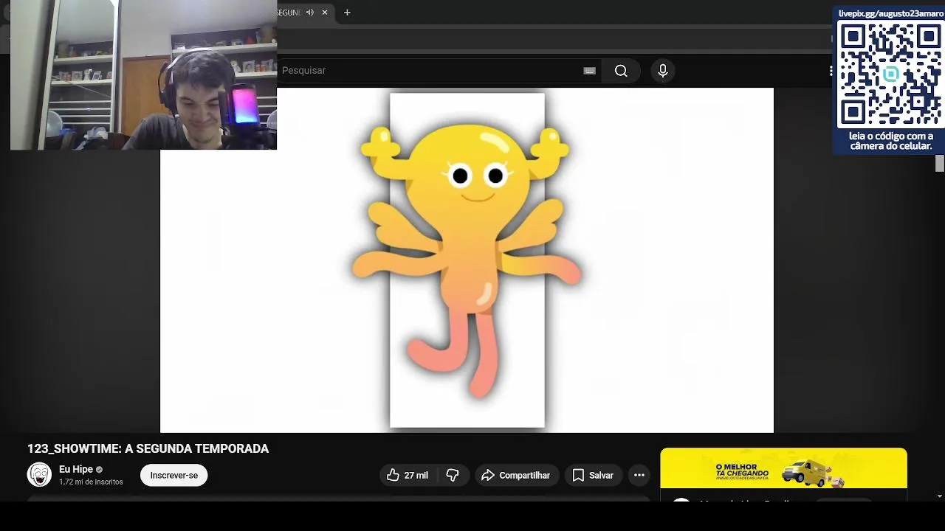
Task: Share the video via Compartilhar
Action: (x=516, y=476)
